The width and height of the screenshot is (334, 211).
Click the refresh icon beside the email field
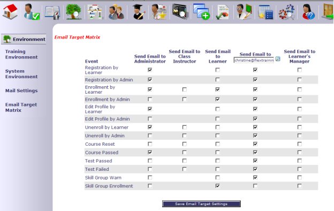click(x=278, y=59)
